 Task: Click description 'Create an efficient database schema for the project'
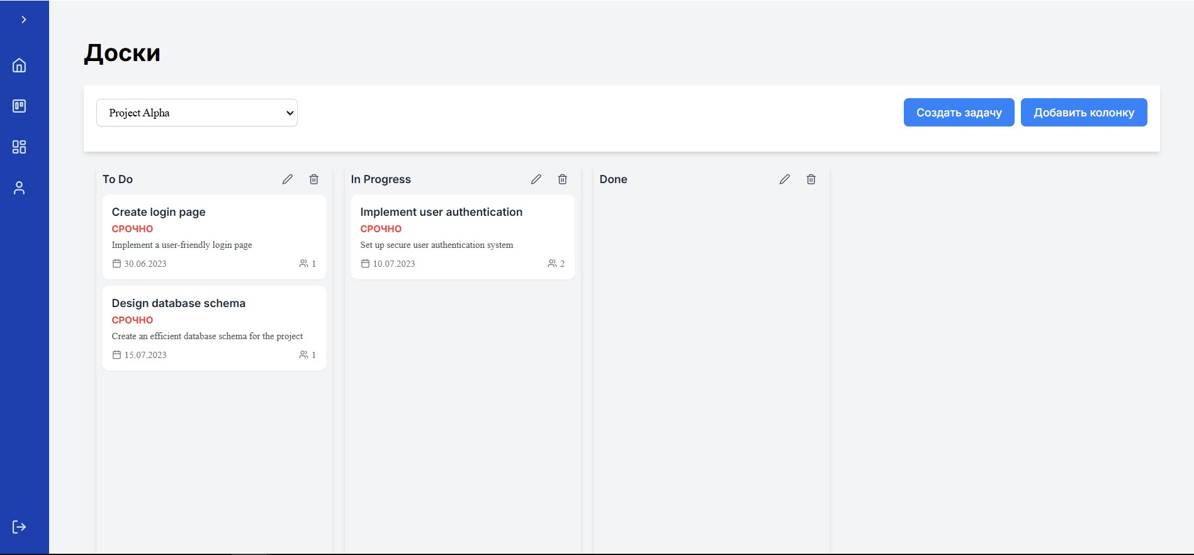pos(207,337)
